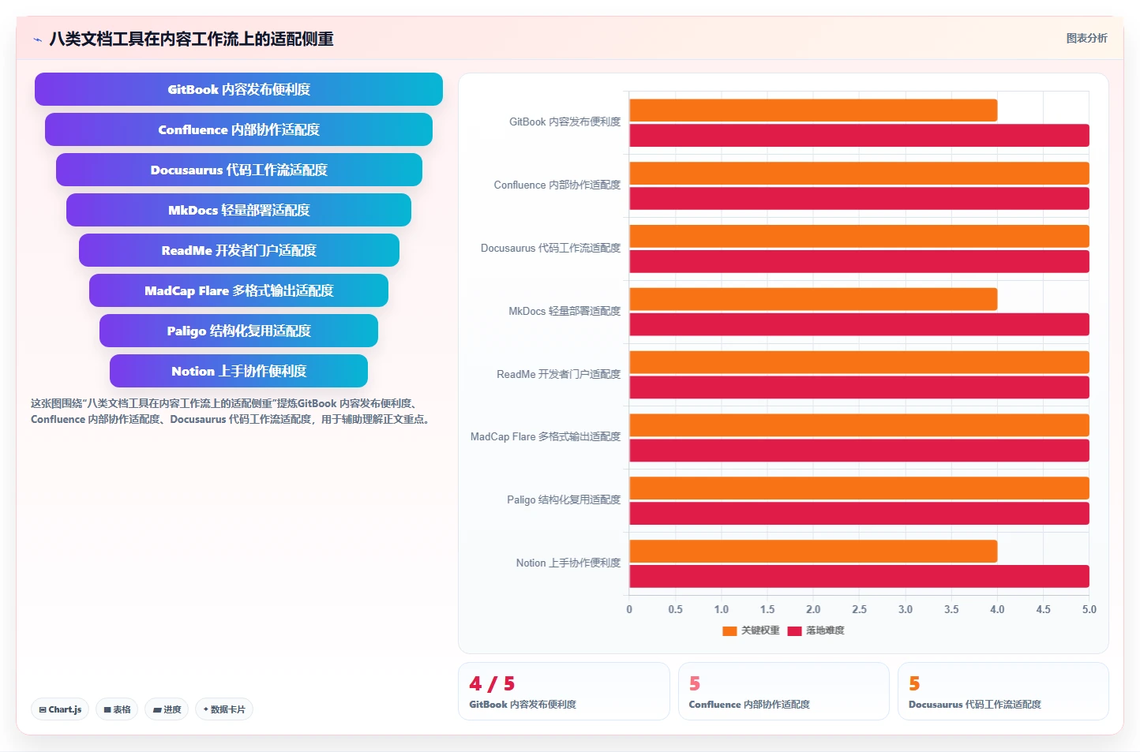Click the small icon beside the page title
The height and width of the screenshot is (752, 1140).
37,39
